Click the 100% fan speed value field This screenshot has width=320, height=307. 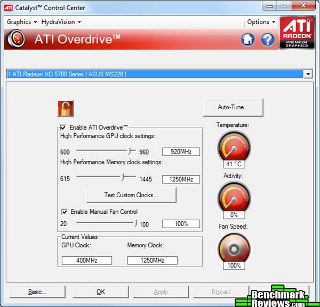pyautogui.click(x=181, y=224)
